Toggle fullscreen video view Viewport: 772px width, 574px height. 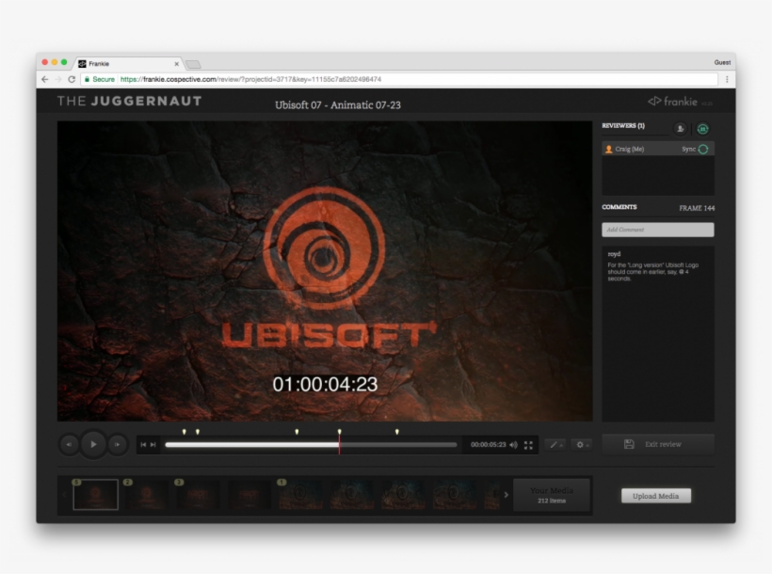[528, 445]
